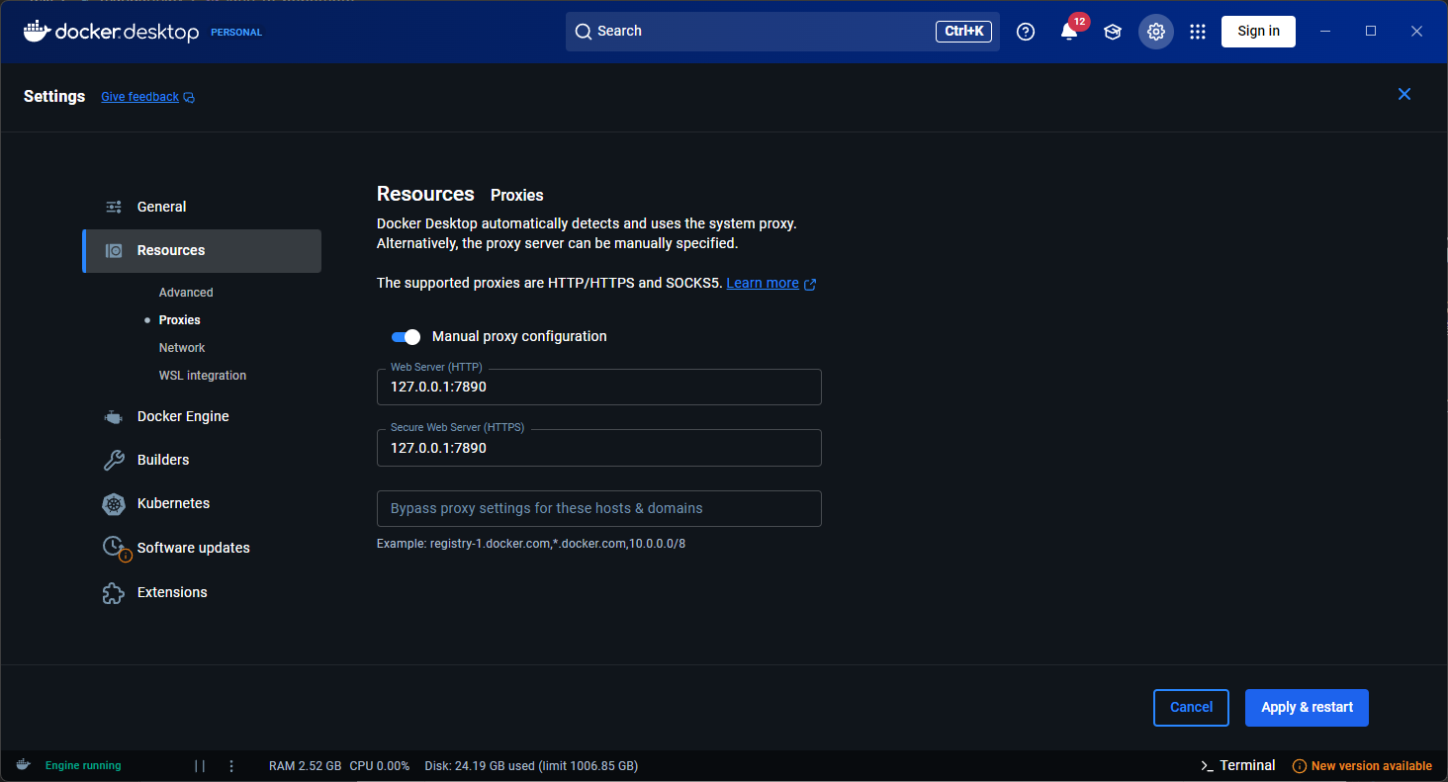Open the Give feedback link

click(x=139, y=97)
